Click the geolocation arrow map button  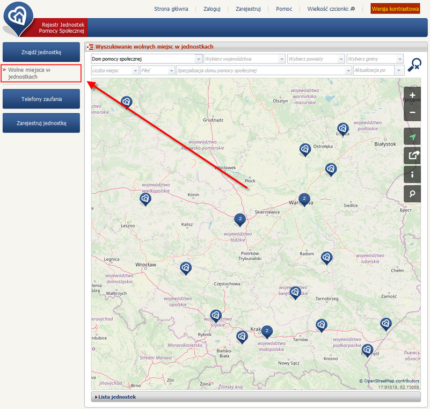412,137
